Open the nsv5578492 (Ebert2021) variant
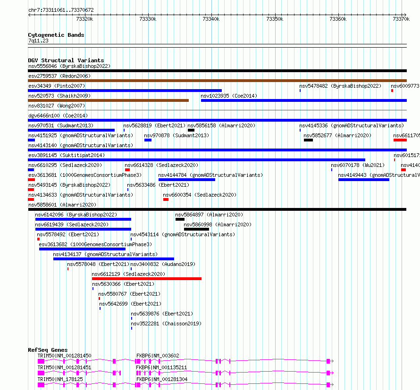420x390 pixels. (x=68, y=234)
